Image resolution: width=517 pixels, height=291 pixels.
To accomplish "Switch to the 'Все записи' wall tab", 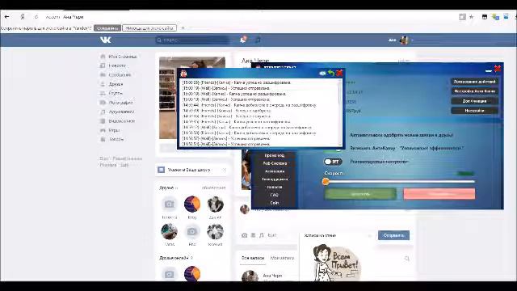I will [x=253, y=258].
